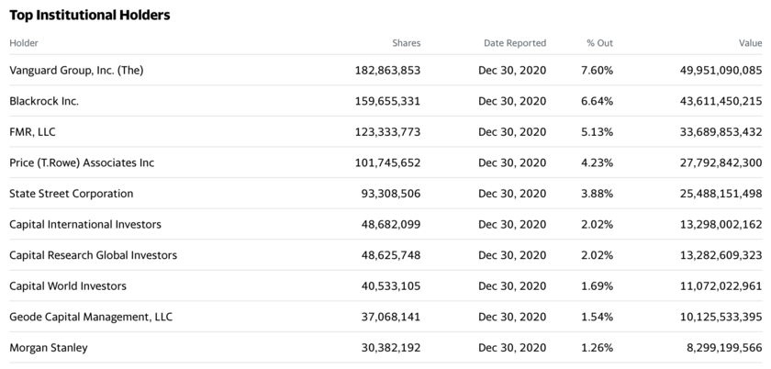Click the Top Institutional Holders heading
Viewport: 771px width, 369px height.
(x=90, y=16)
